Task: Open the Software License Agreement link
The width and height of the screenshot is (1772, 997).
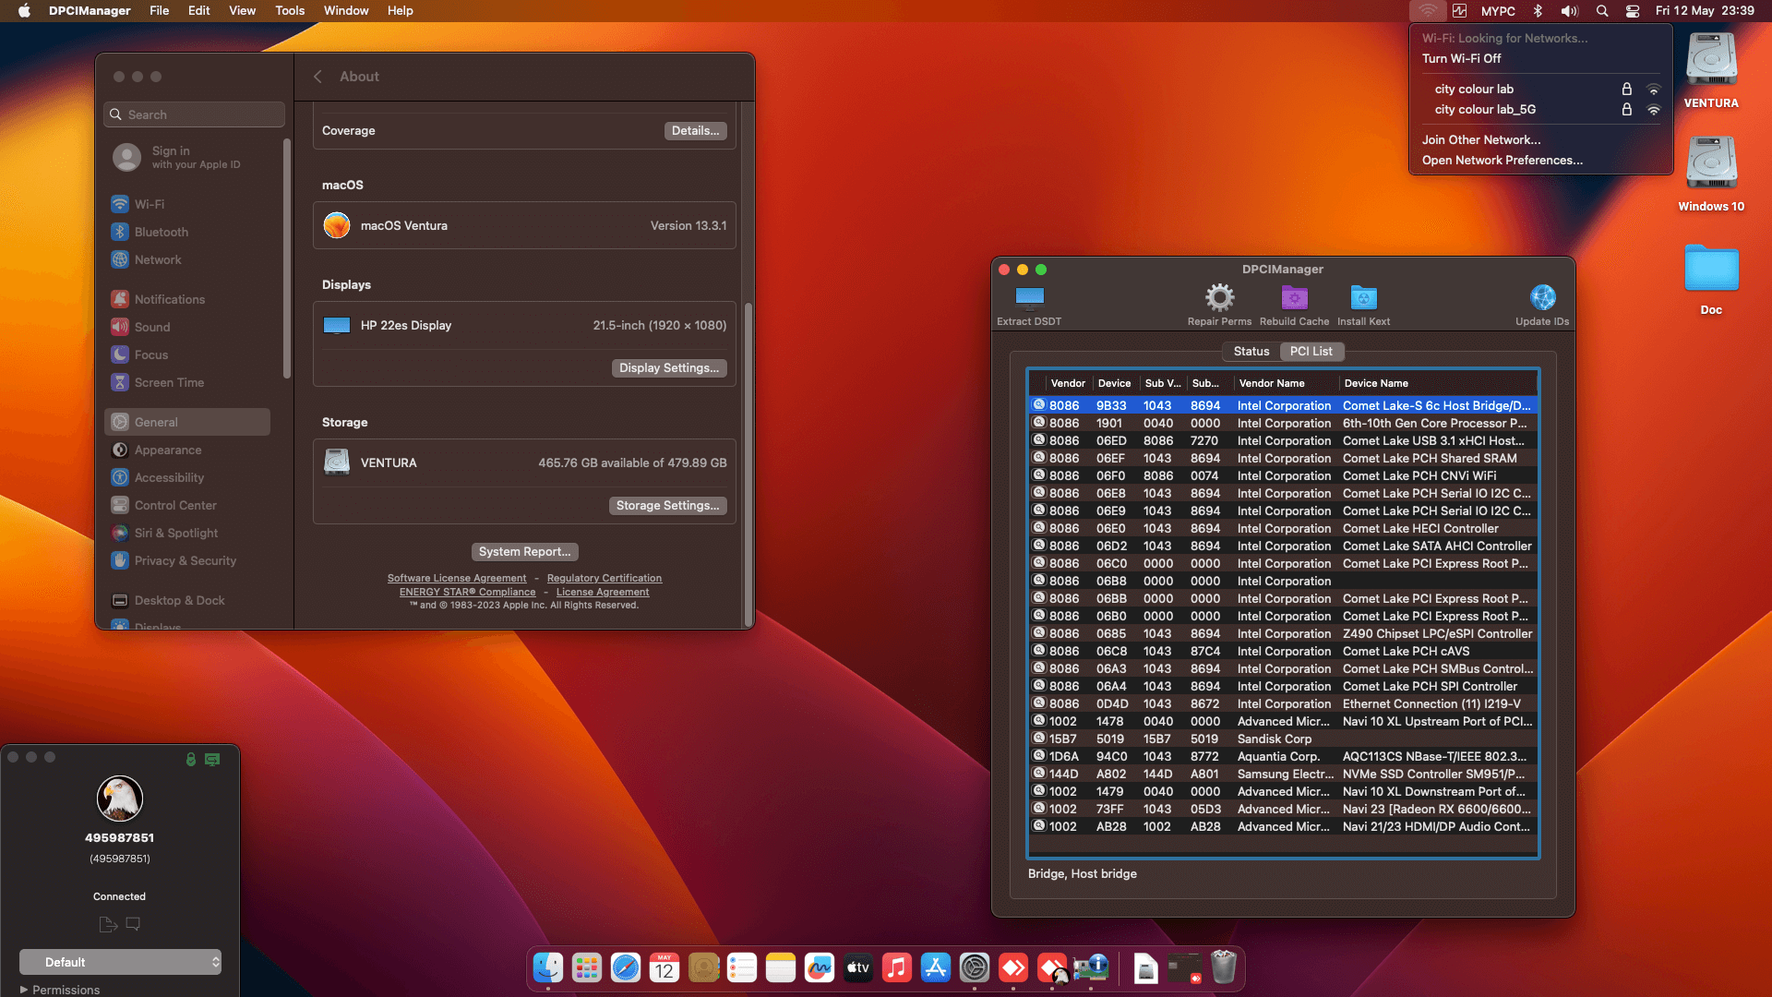Action: point(457,578)
